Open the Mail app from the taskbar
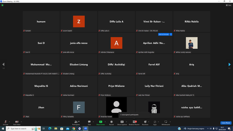233x131 pixels. pyautogui.click(x=68, y=128)
